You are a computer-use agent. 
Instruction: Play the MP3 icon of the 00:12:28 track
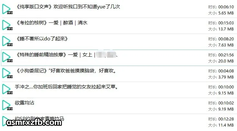(7, 121)
